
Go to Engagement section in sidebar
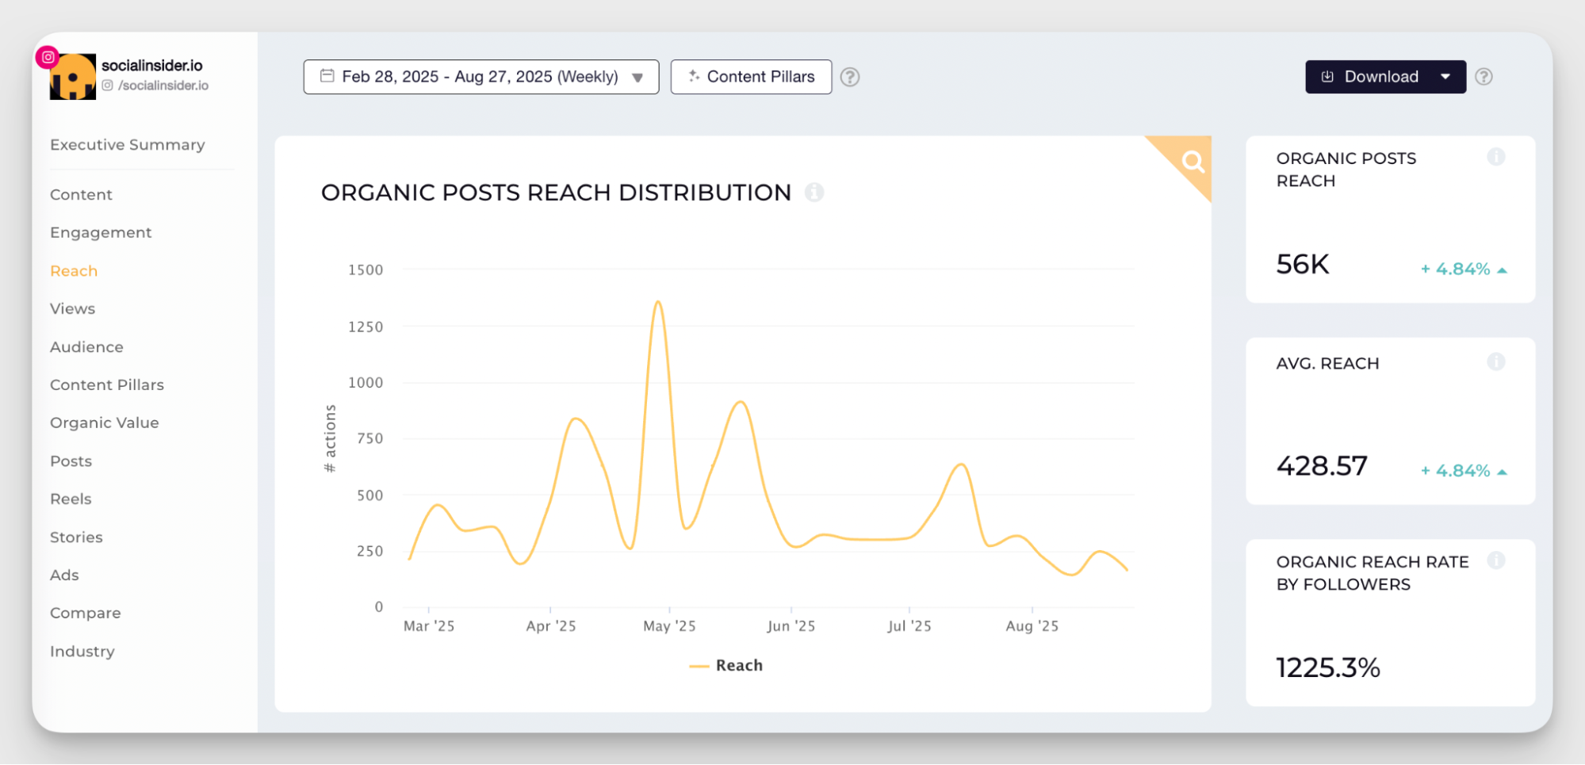101,233
